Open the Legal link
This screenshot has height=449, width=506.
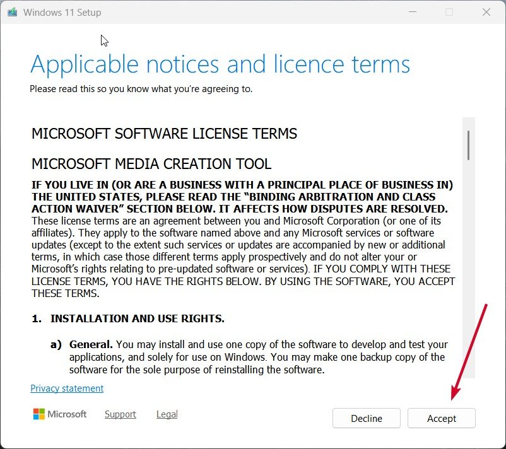(167, 414)
